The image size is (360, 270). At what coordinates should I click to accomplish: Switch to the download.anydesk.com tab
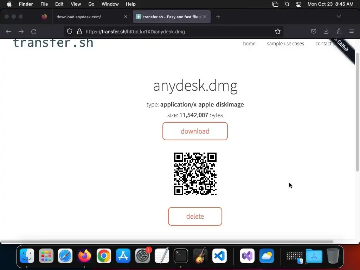91,17
